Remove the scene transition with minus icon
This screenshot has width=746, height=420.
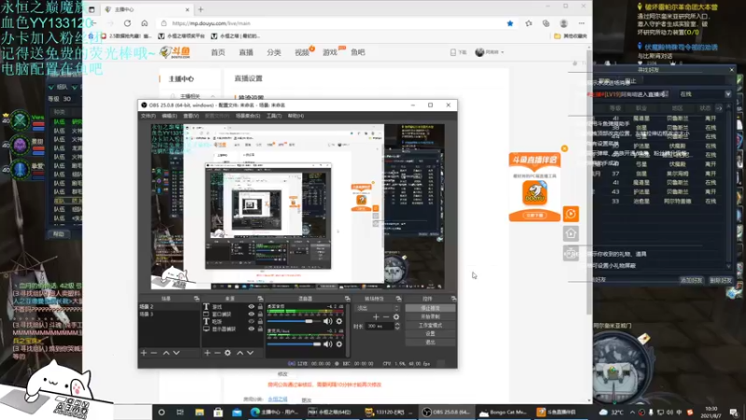pos(386,316)
